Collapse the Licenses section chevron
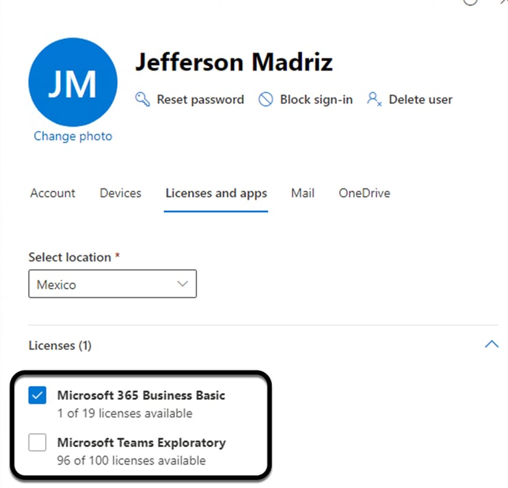This screenshot has width=508, height=488. (x=492, y=344)
